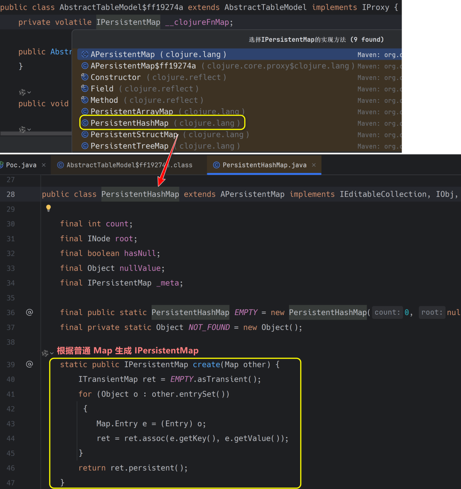This screenshot has height=489, width=461.
Task: Click the class icon on PersistentHashMap.java tab
Action: 216,165
